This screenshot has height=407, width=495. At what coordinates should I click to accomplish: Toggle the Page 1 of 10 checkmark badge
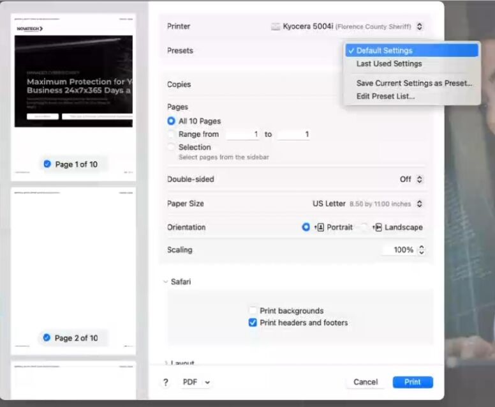[47, 164]
